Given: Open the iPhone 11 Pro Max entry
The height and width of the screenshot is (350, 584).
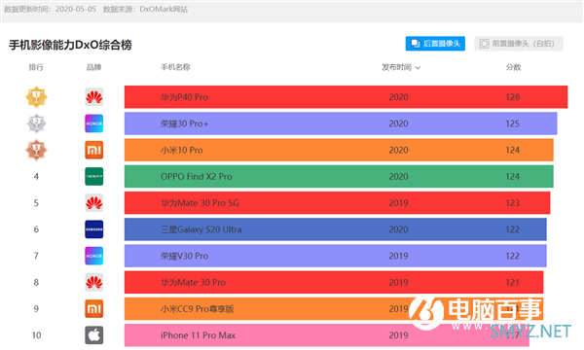Looking at the screenshot, I should click(327, 335).
